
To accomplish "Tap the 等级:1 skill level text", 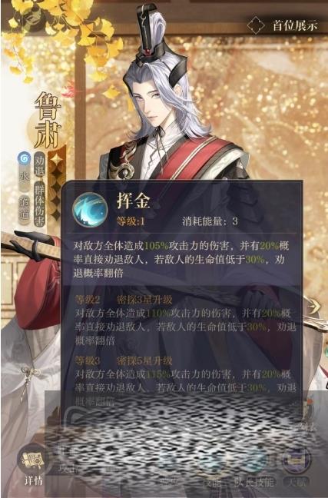I will [x=131, y=221].
